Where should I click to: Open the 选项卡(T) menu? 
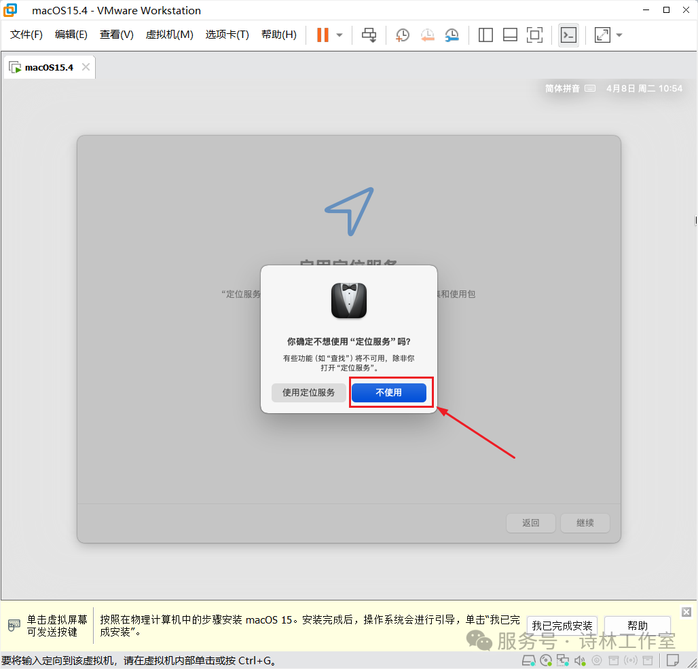(x=227, y=34)
